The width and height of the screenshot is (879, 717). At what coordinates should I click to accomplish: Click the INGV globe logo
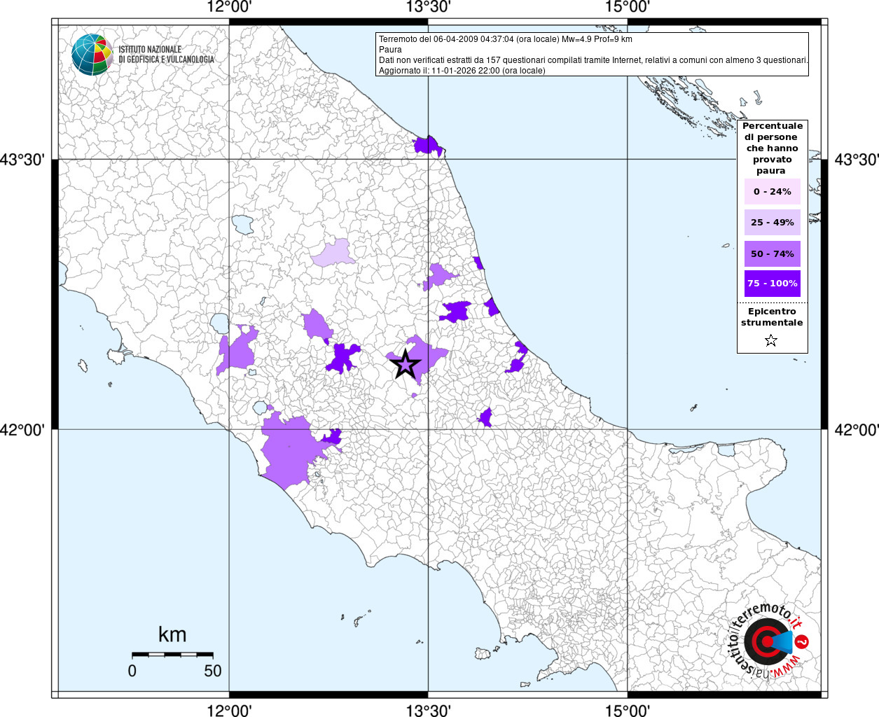tap(92, 55)
